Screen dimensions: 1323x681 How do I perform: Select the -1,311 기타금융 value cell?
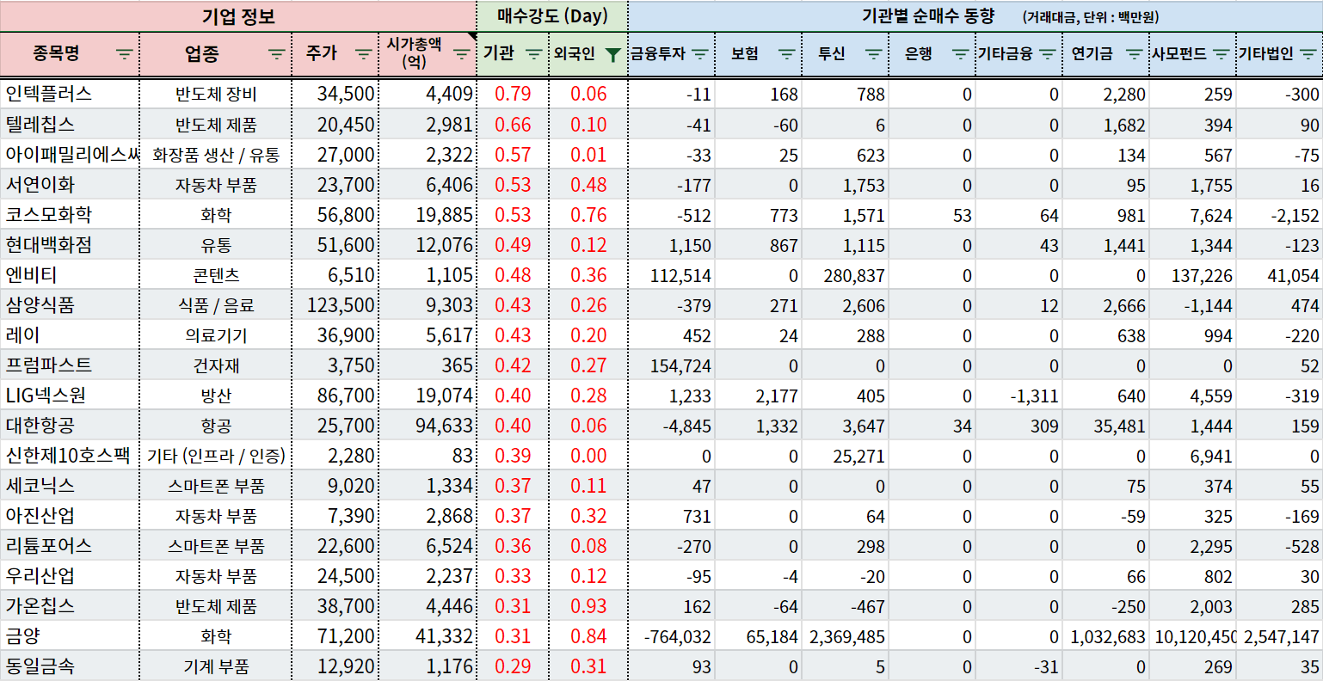(x=1019, y=396)
